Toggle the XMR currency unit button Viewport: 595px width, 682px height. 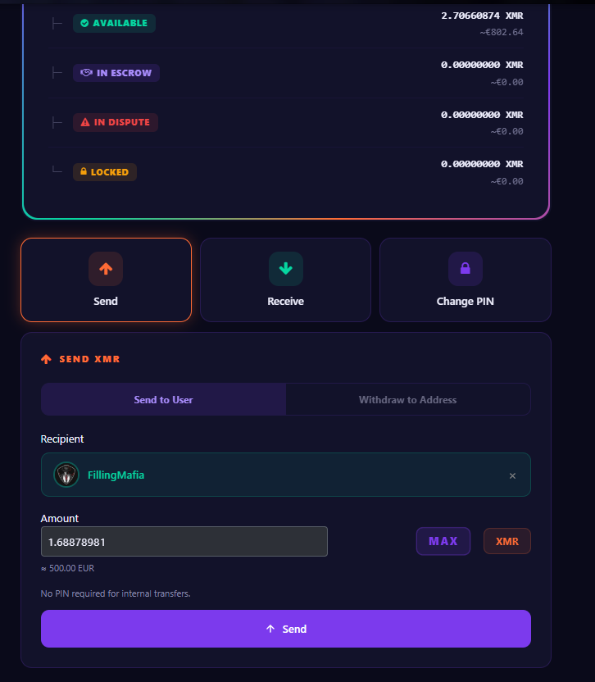point(507,541)
